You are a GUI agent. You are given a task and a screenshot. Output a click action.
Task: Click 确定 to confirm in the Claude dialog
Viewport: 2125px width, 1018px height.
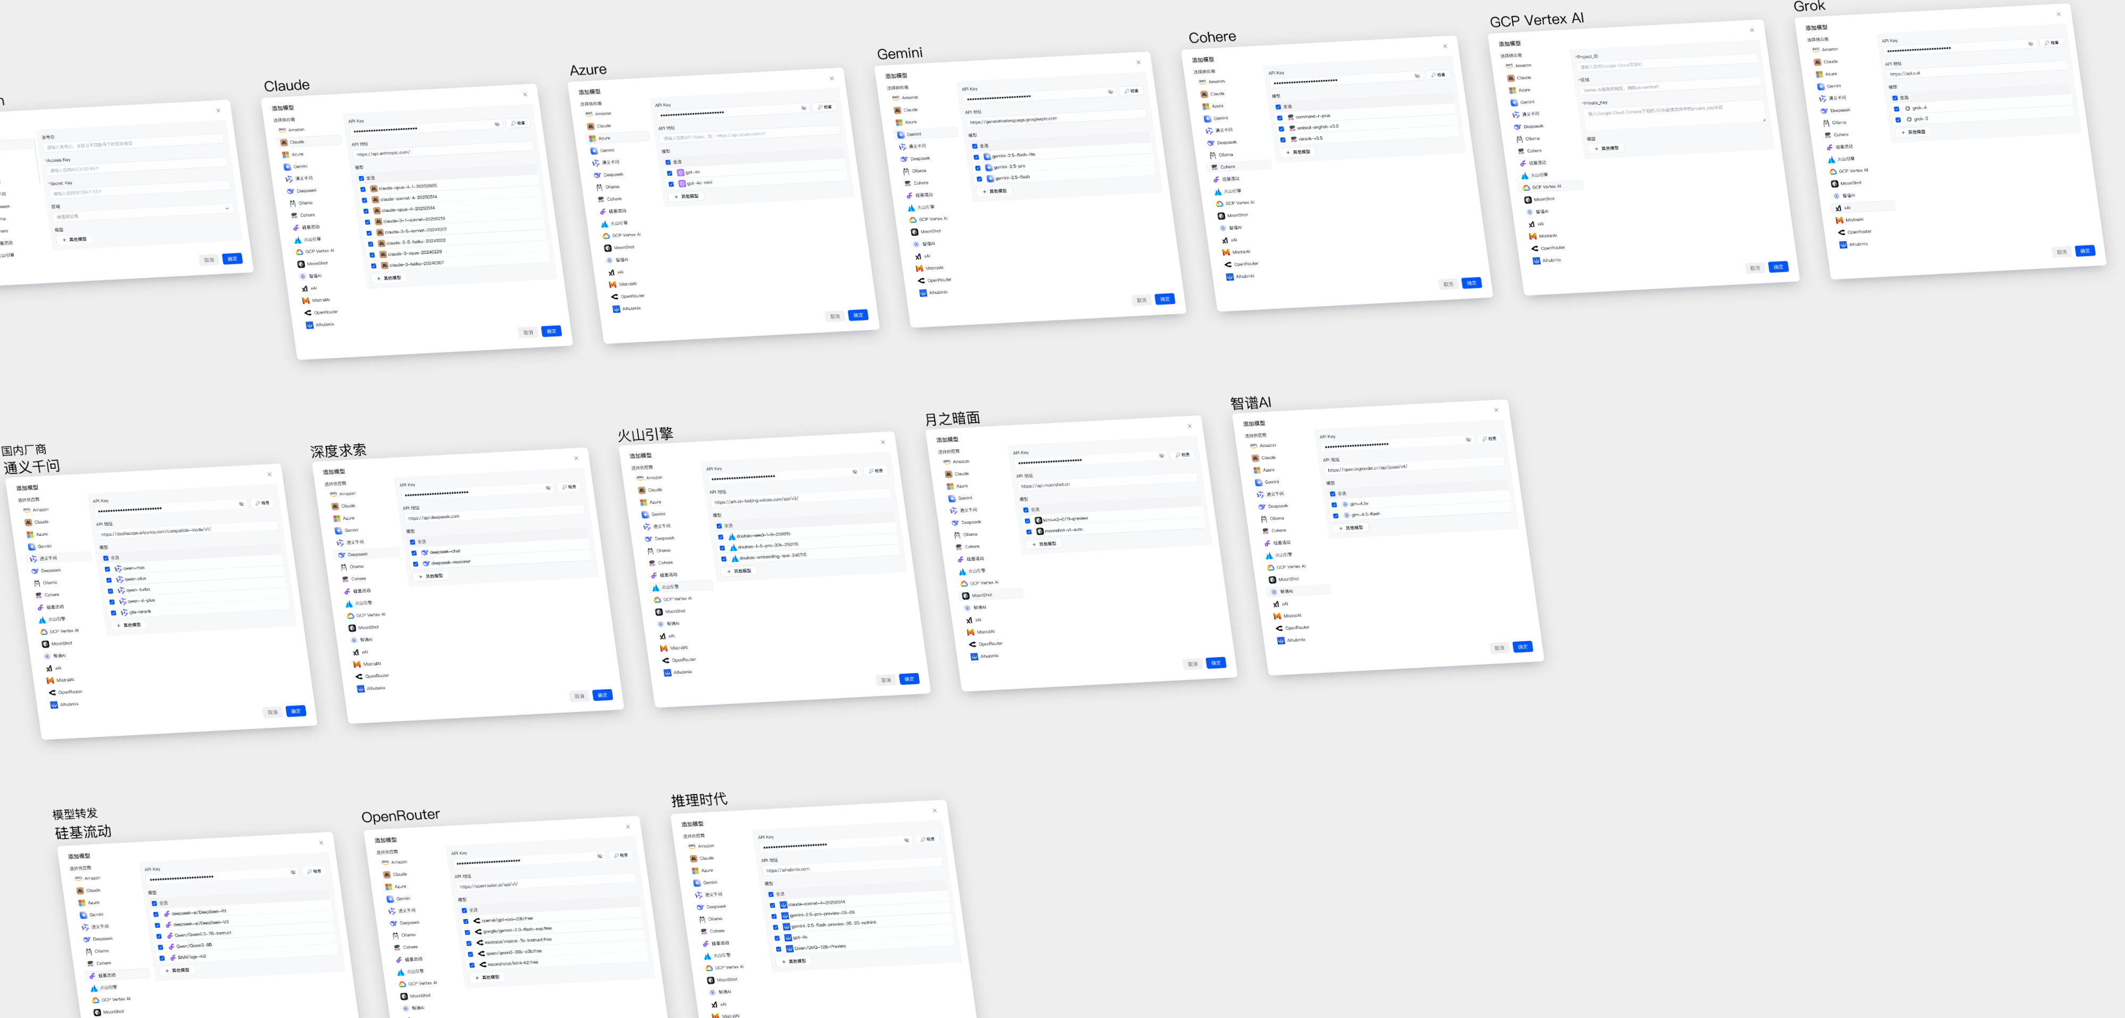[552, 331]
